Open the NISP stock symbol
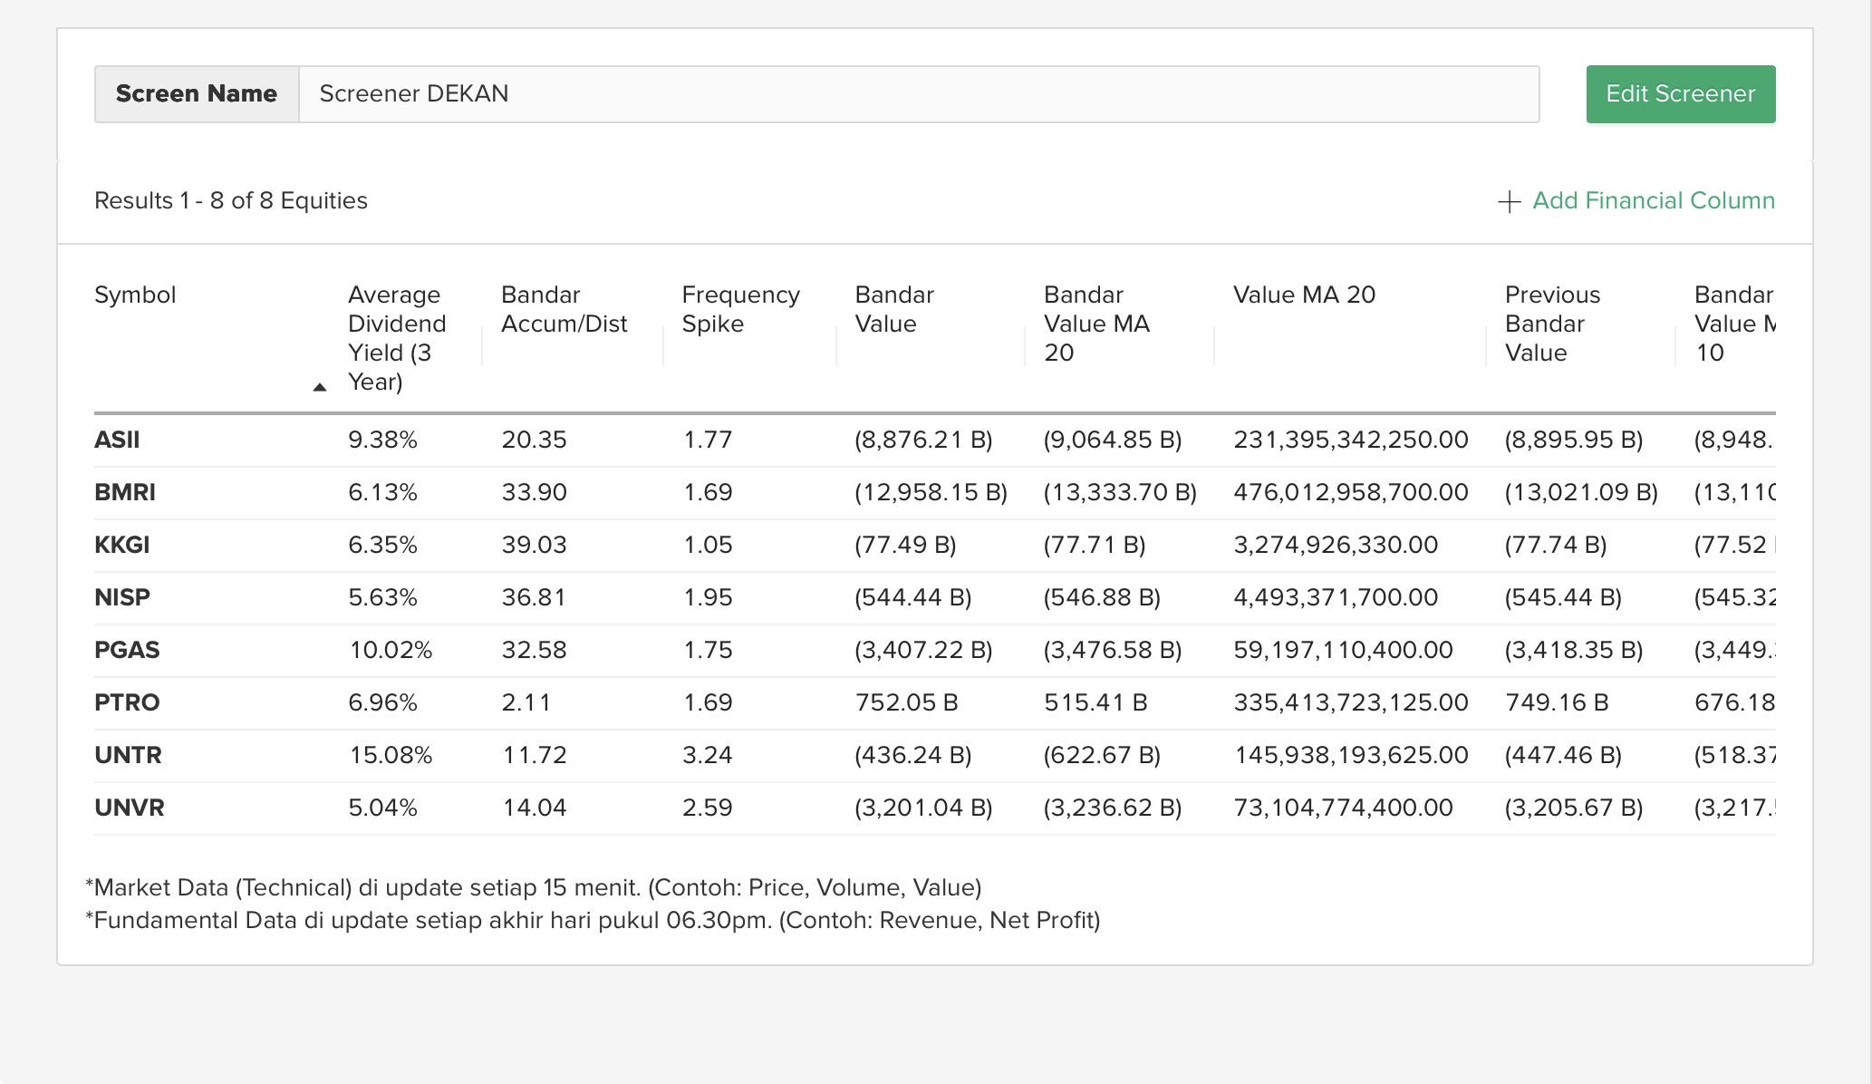Viewport: 1872px width, 1084px height. (122, 598)
